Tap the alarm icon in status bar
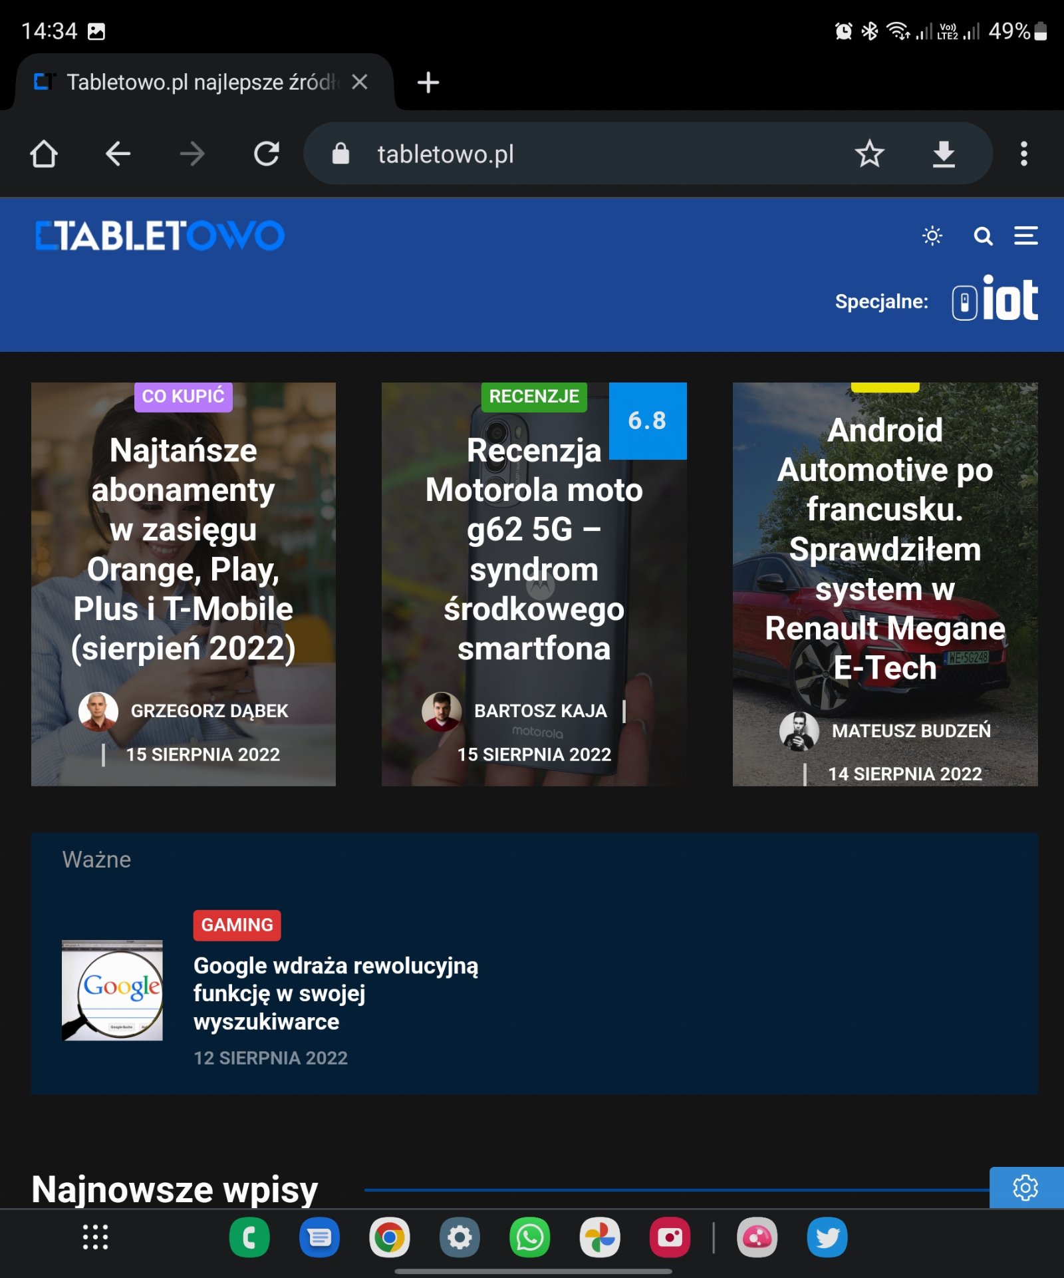1064x1278 pixels. tap(843, 31)
